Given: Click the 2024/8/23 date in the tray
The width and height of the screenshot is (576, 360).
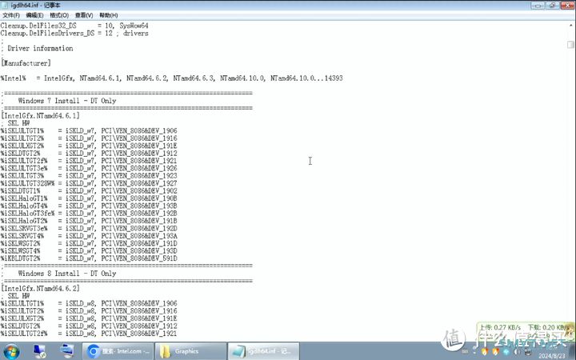Looking at the screenshot, I should (x=552, y=356).
